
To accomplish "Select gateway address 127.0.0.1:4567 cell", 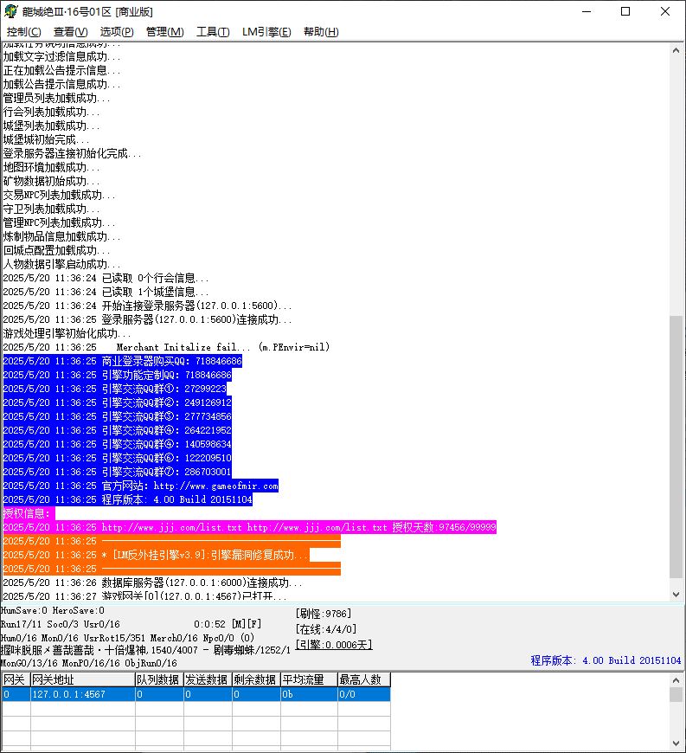I will 82,694.
